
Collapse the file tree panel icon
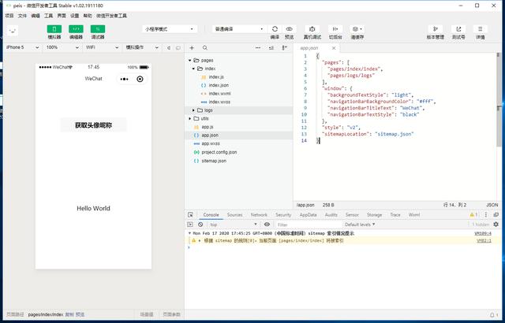point(284,48)
